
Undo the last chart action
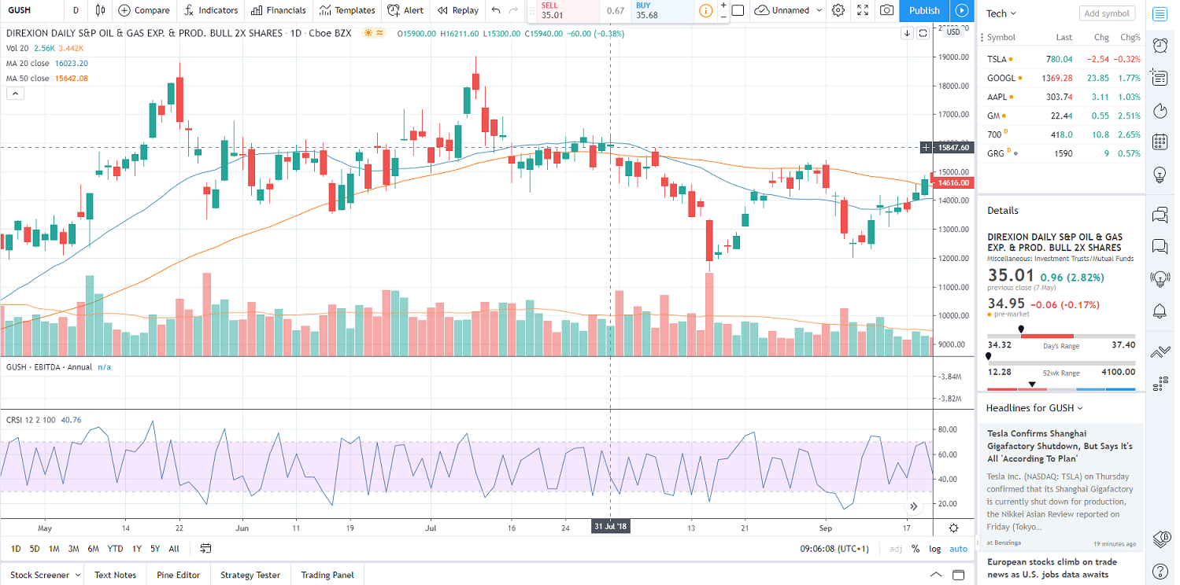(495, 10)
